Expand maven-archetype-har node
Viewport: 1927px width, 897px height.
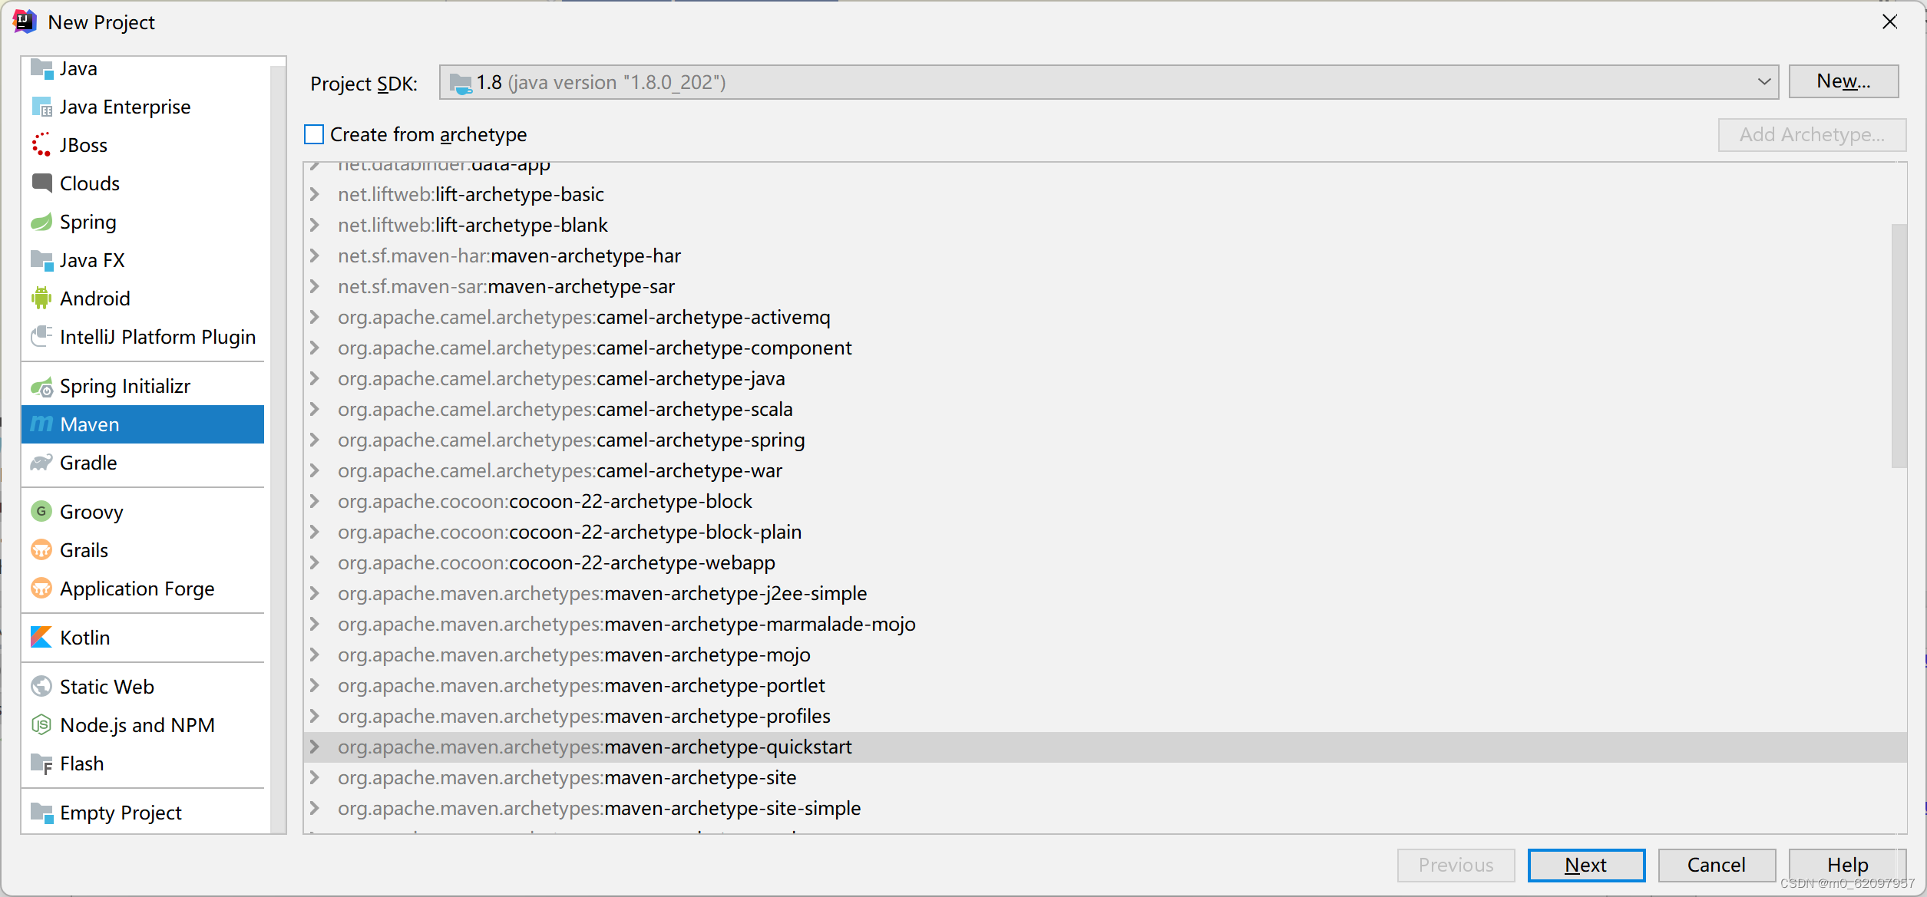click(x=315, y=256)
